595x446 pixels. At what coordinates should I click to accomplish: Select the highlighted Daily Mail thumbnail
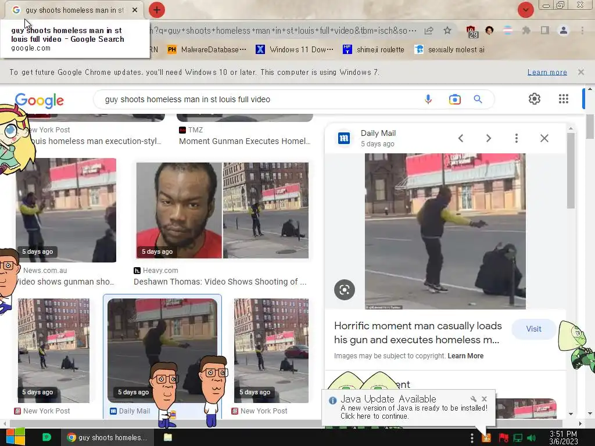(163, 350)
